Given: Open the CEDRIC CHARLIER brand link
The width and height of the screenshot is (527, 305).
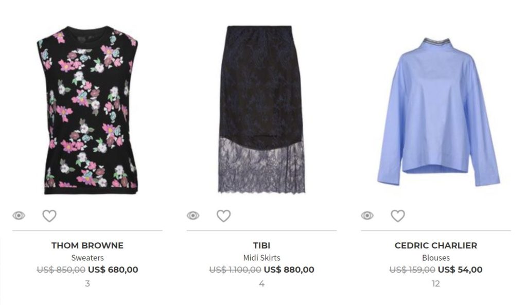Looking at the screenshot, I should click(436, 245).
